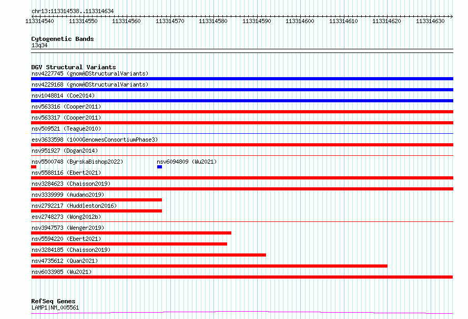
Task: Click the DGV Structural Variants heading
Action: [x=74, y=67]
